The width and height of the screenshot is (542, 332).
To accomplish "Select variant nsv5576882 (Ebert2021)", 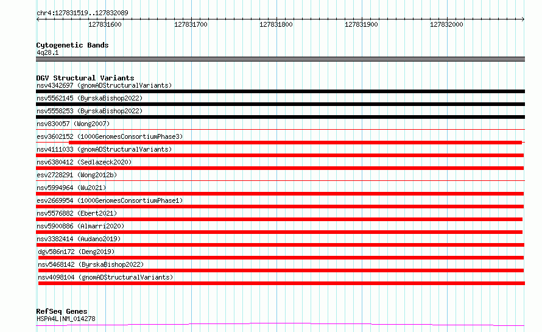I will [77, 213].
